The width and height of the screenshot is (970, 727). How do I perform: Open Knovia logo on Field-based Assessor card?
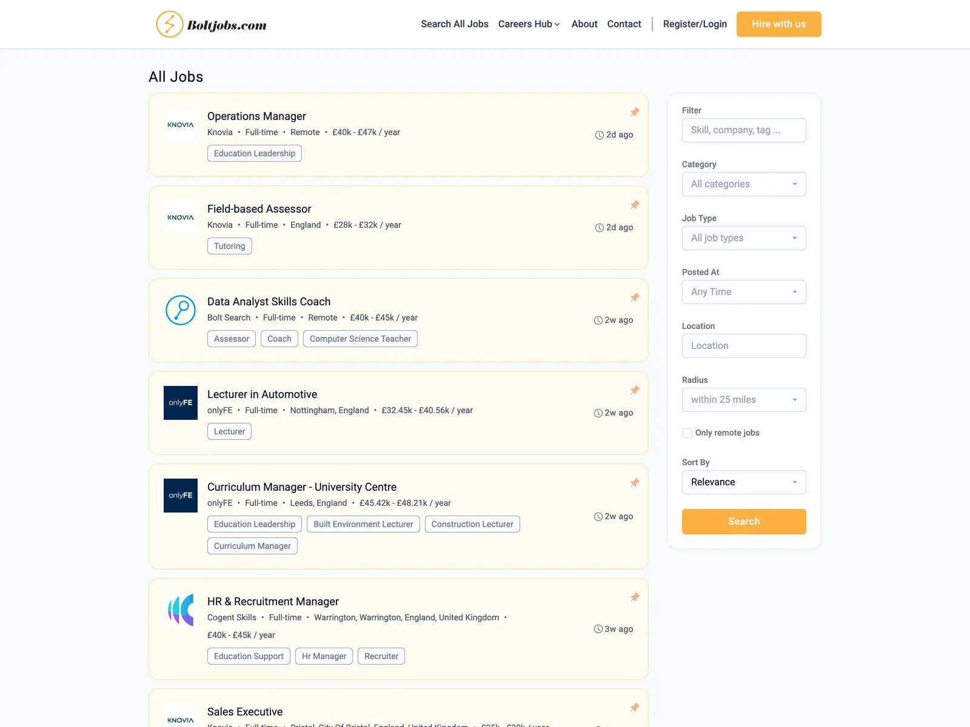pos(181,217)
